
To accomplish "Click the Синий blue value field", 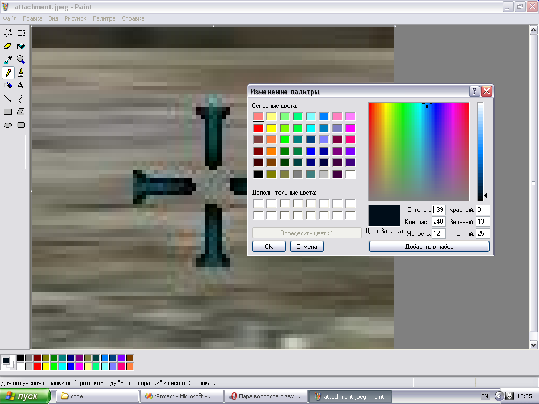I will 483,234.
